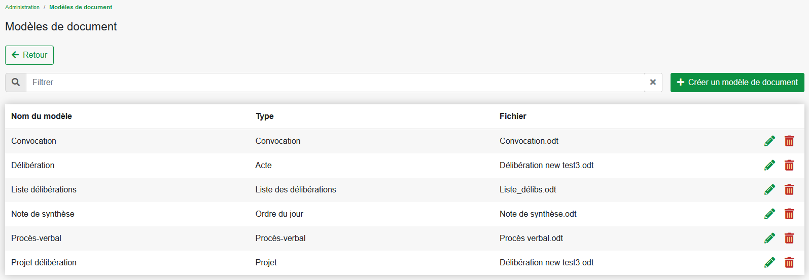
Task: Click pencil icon for Délibération row
Action: click(x=769, y=165)
